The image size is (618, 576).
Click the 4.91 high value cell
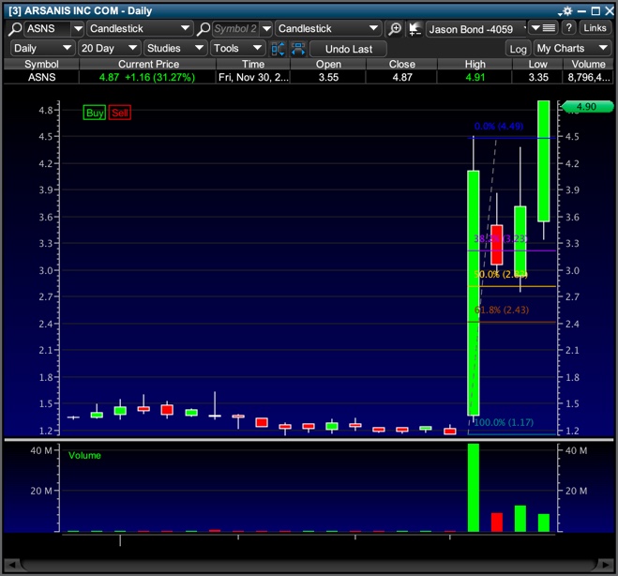[475, 77]
